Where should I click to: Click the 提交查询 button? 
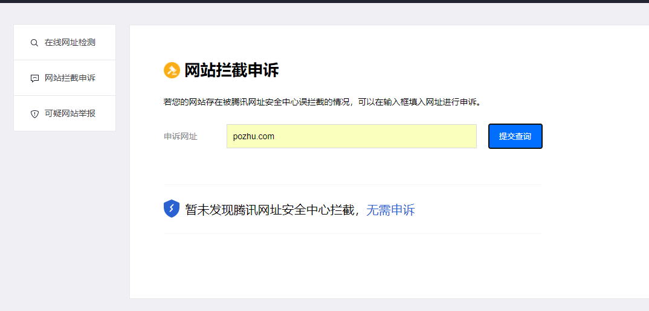(515, 136)
